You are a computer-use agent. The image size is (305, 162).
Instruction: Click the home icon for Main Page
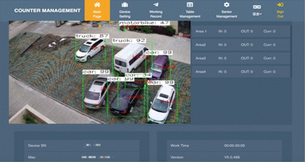point(97,5)
